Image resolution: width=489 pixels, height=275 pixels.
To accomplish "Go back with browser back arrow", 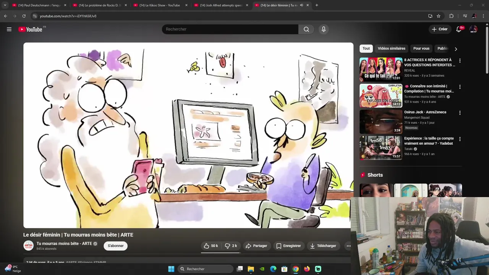I will pyautogui.click(x=6, y=16).
